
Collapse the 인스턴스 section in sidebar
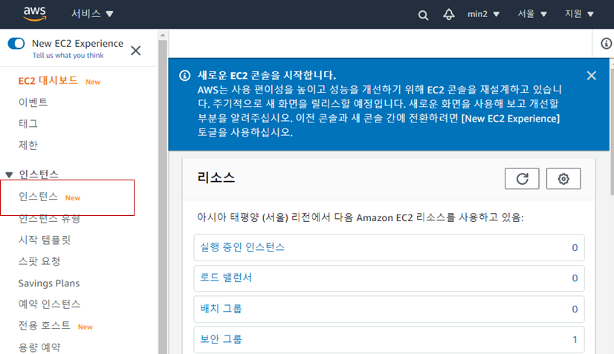pos(9,174)
